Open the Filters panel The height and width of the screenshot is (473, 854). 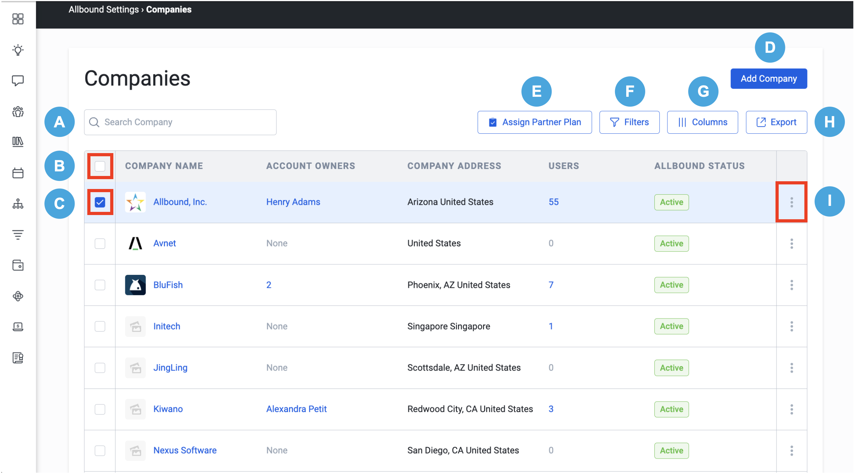pyautogui.click(x=629, y=122)
